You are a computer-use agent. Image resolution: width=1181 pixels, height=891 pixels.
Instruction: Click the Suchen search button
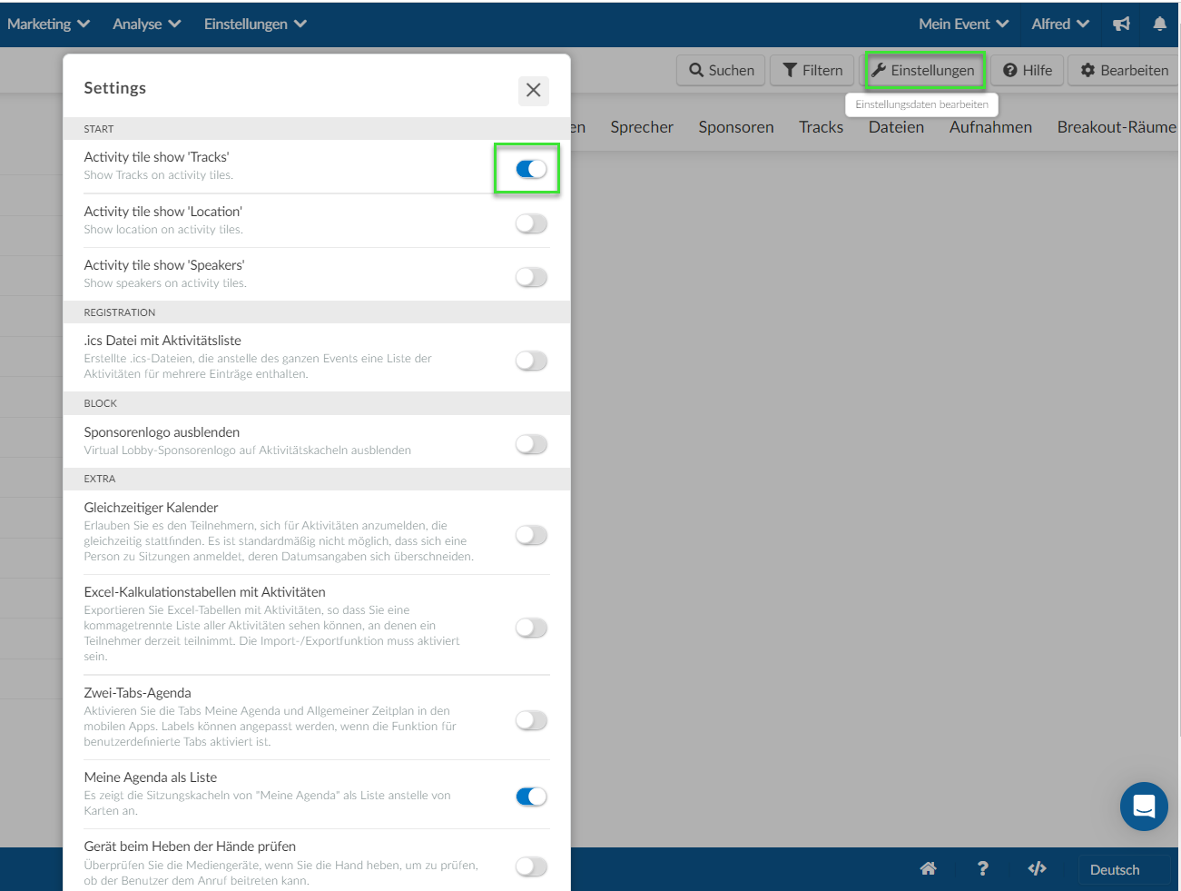(722, 70)
